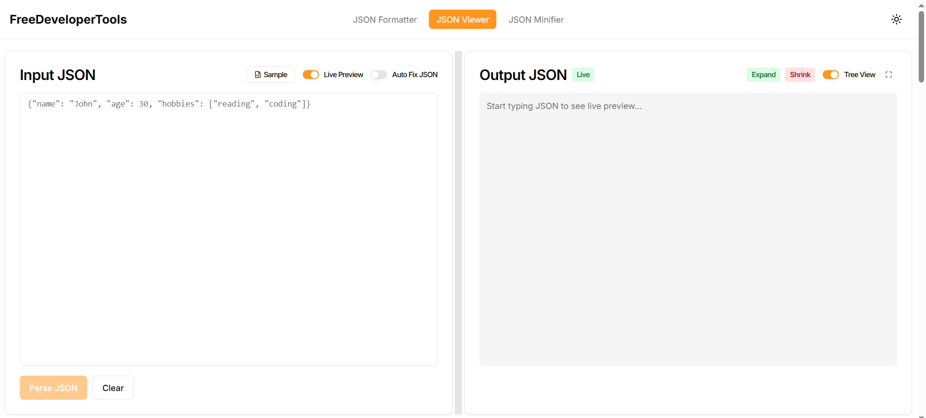Image resolution: width=926 pixels, height=418 pixels.
Task: Collapse all nodes with the Shrink button
Action: pos(800,75)
